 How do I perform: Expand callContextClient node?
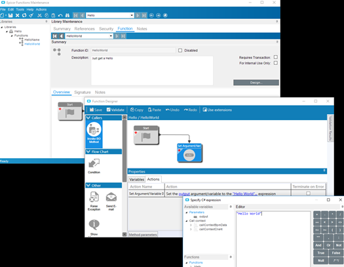point(191,229)
